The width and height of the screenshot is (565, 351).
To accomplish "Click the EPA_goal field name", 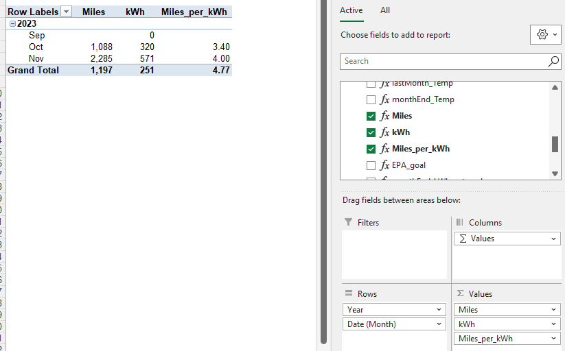I will (408, 165).
